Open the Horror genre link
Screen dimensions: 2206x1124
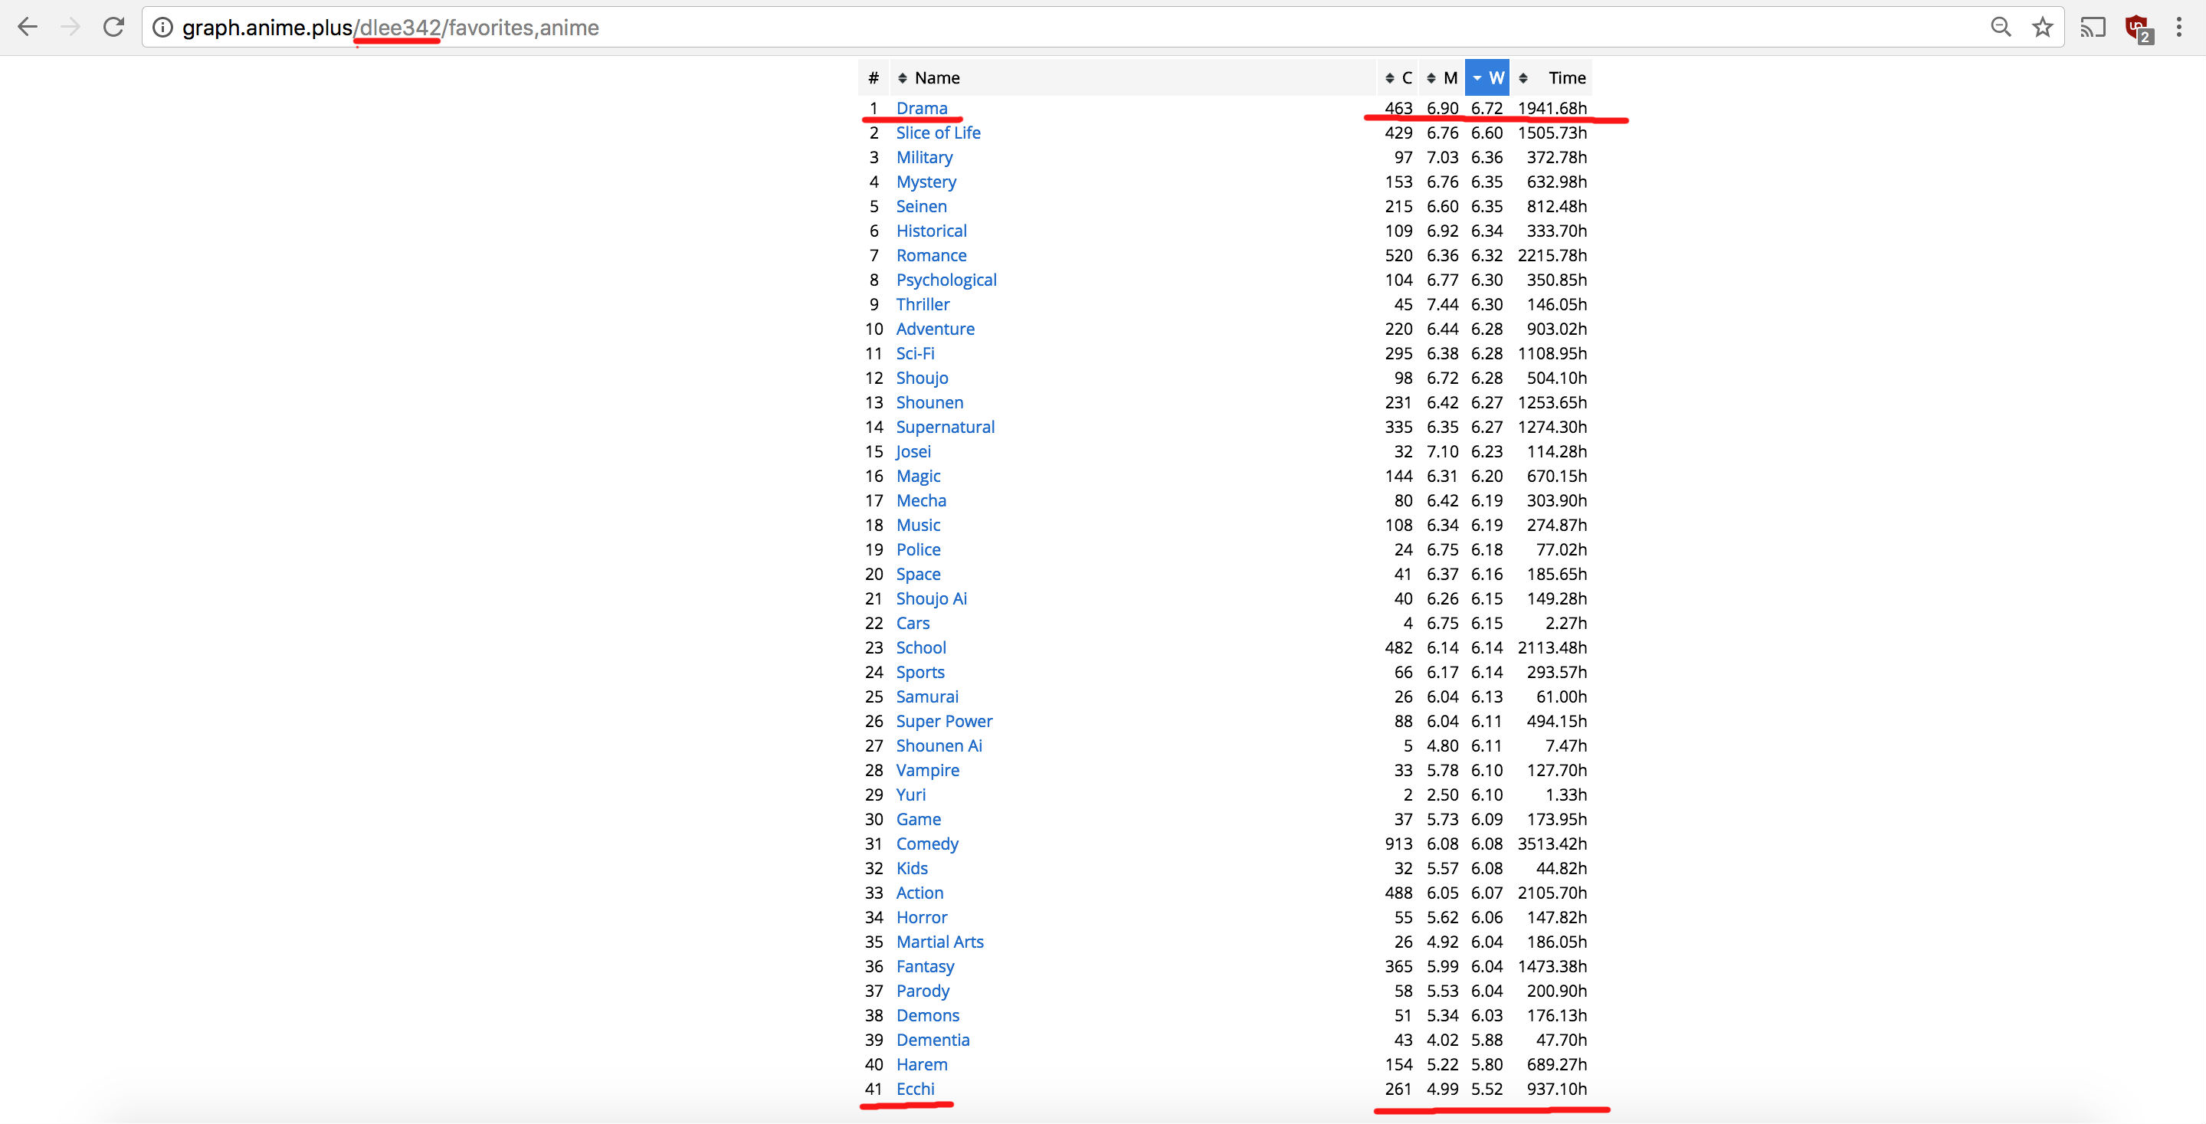coord(922,918)
